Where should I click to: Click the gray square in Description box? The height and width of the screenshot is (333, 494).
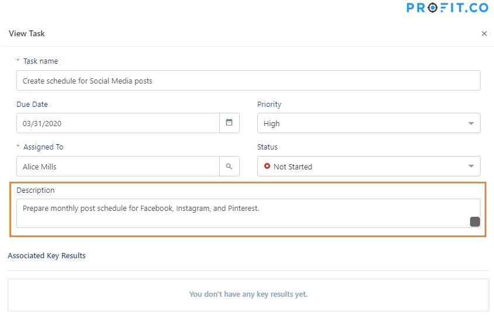click(475, 221)
